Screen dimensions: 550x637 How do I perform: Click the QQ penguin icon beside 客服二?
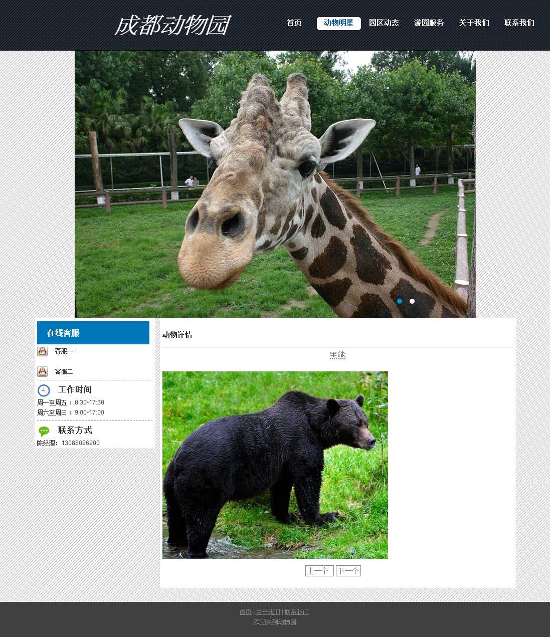tap(43, 371)
